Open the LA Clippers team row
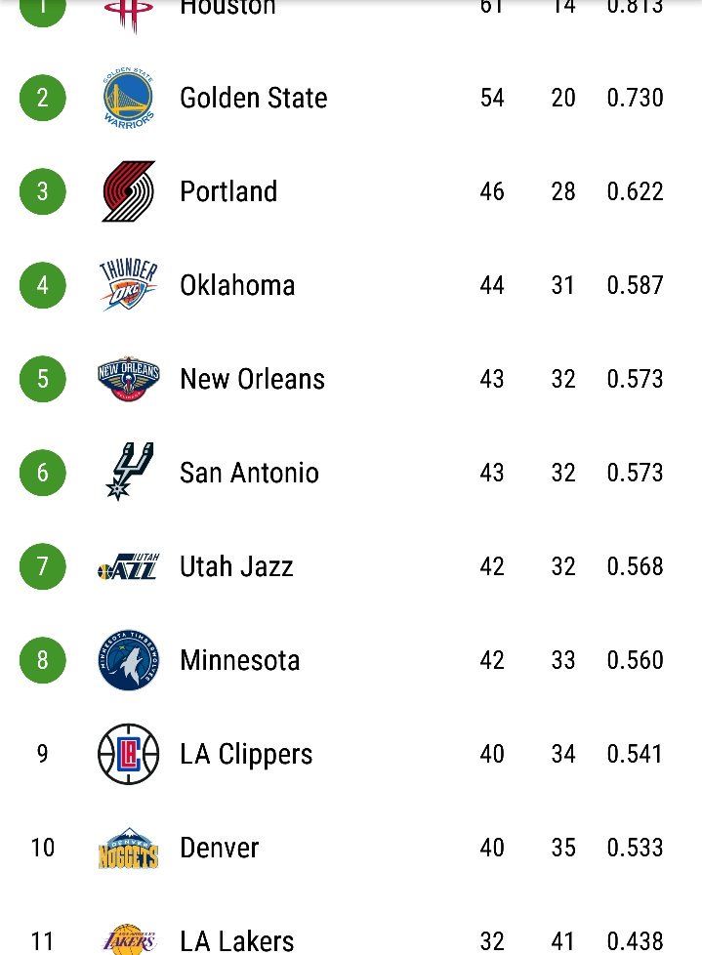 (351, 754)
